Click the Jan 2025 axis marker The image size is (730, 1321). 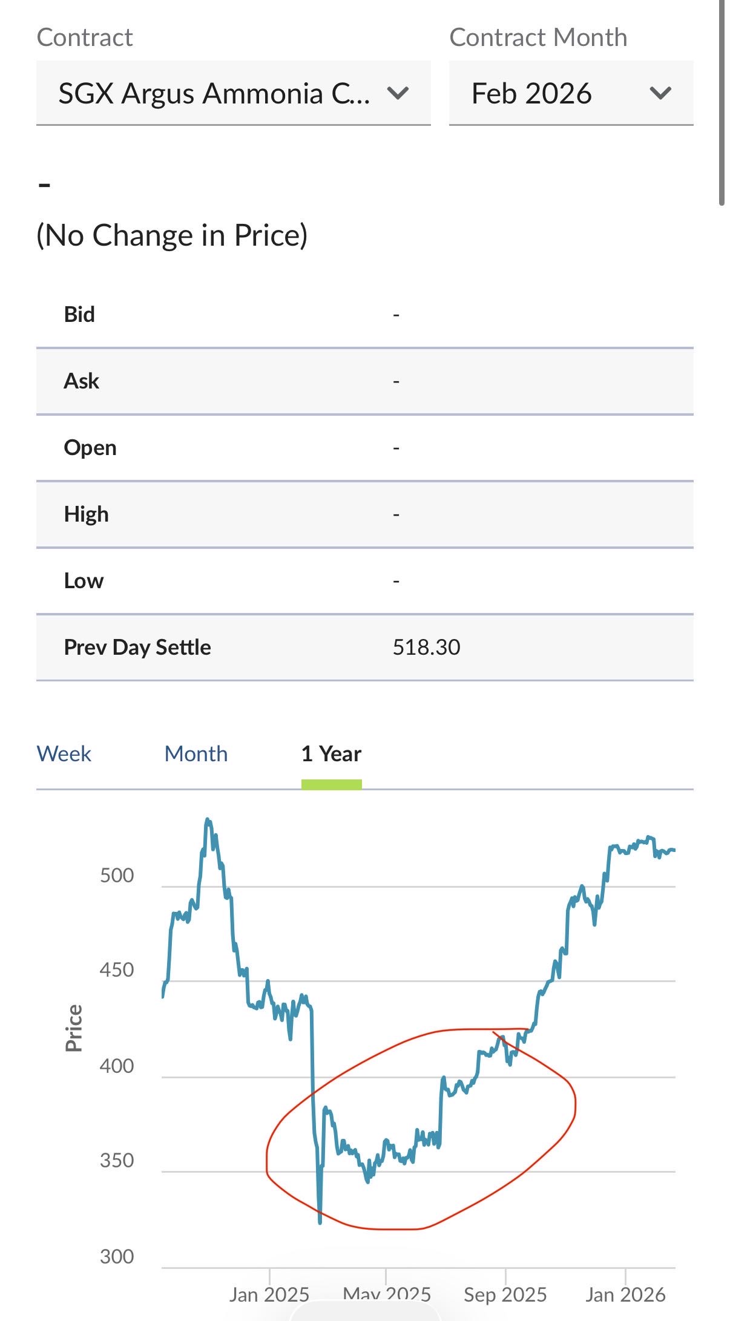[269, 1294]
